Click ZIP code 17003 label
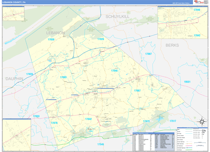 click(63, 77)
